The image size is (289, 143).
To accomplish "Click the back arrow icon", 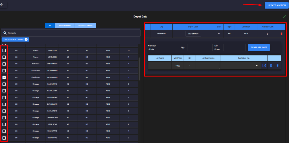I will point(2,5).
